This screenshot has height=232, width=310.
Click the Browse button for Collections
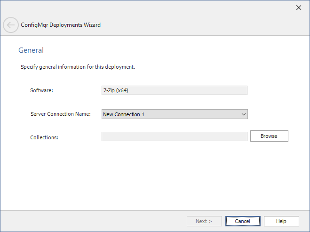[x=269, y=136]
